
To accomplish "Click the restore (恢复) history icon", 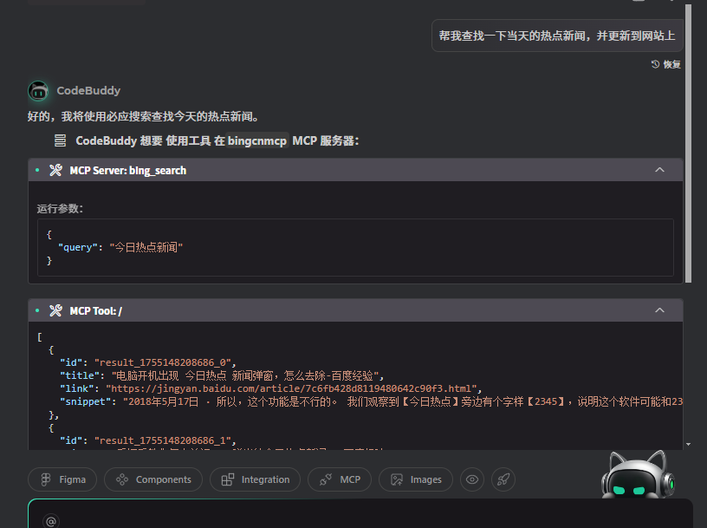I will click(x=655, y=64).
